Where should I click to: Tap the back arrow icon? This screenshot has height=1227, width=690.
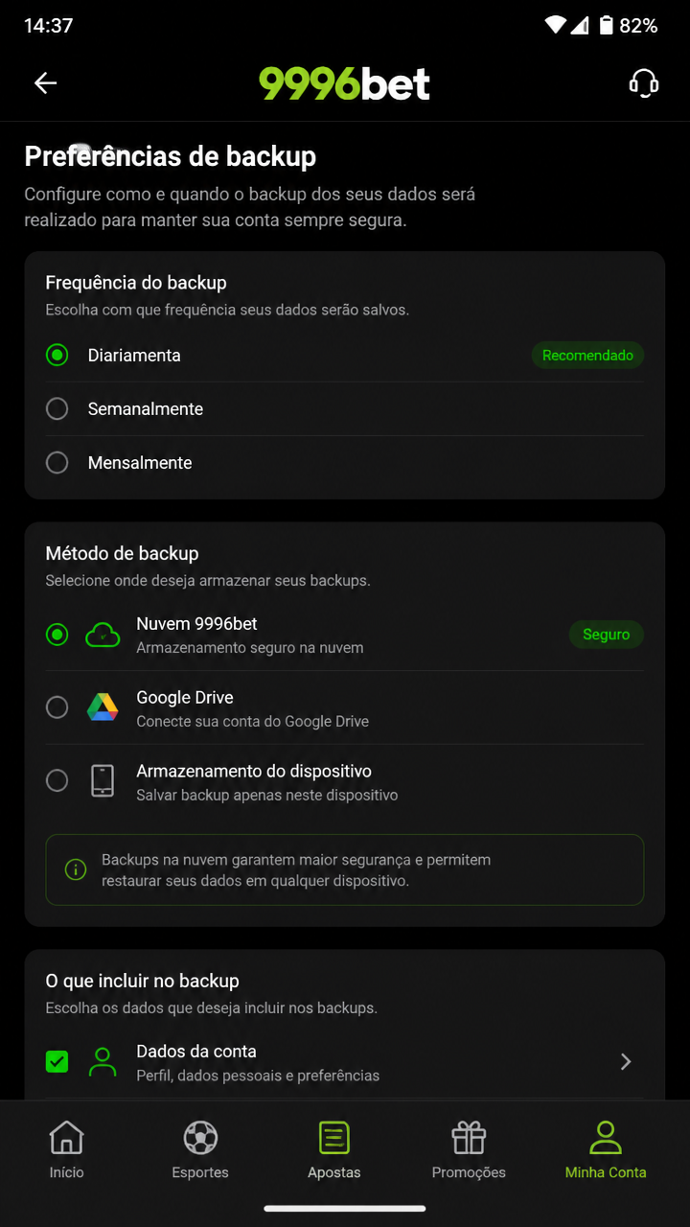click(x=46, y=83)
